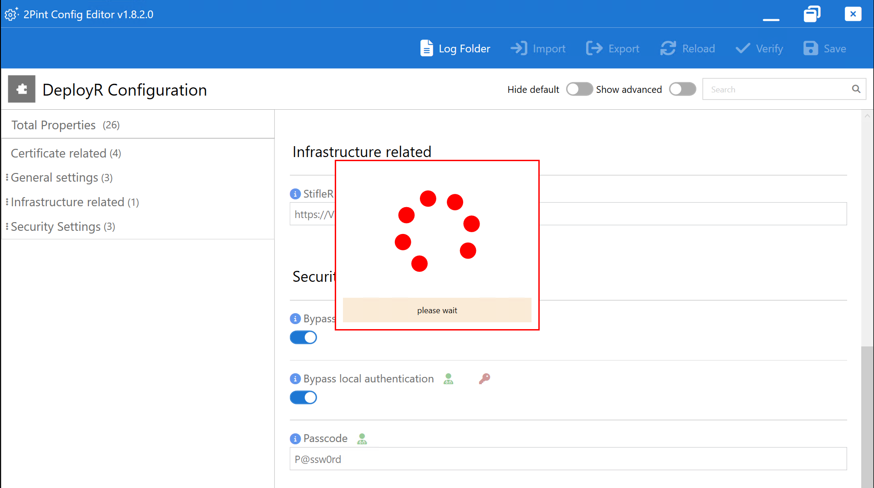Select Total Properties list header
Viewport: 874px width, 488px height.
66,125
